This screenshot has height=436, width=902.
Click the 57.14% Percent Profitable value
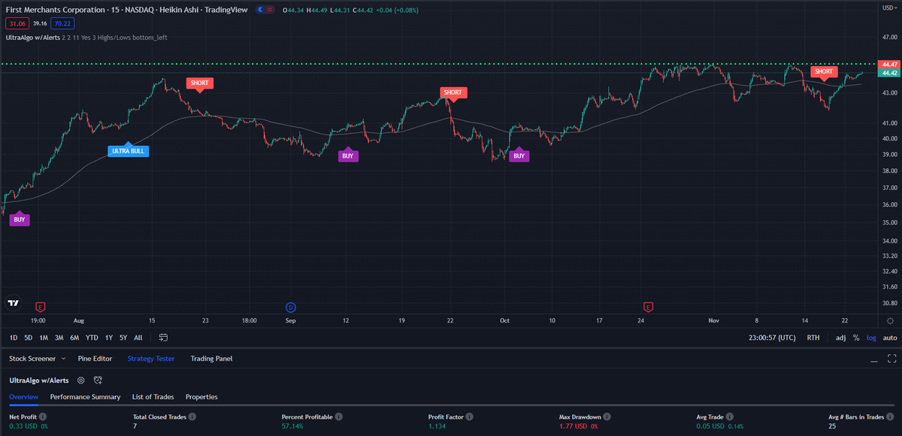(x=293, y=426)
